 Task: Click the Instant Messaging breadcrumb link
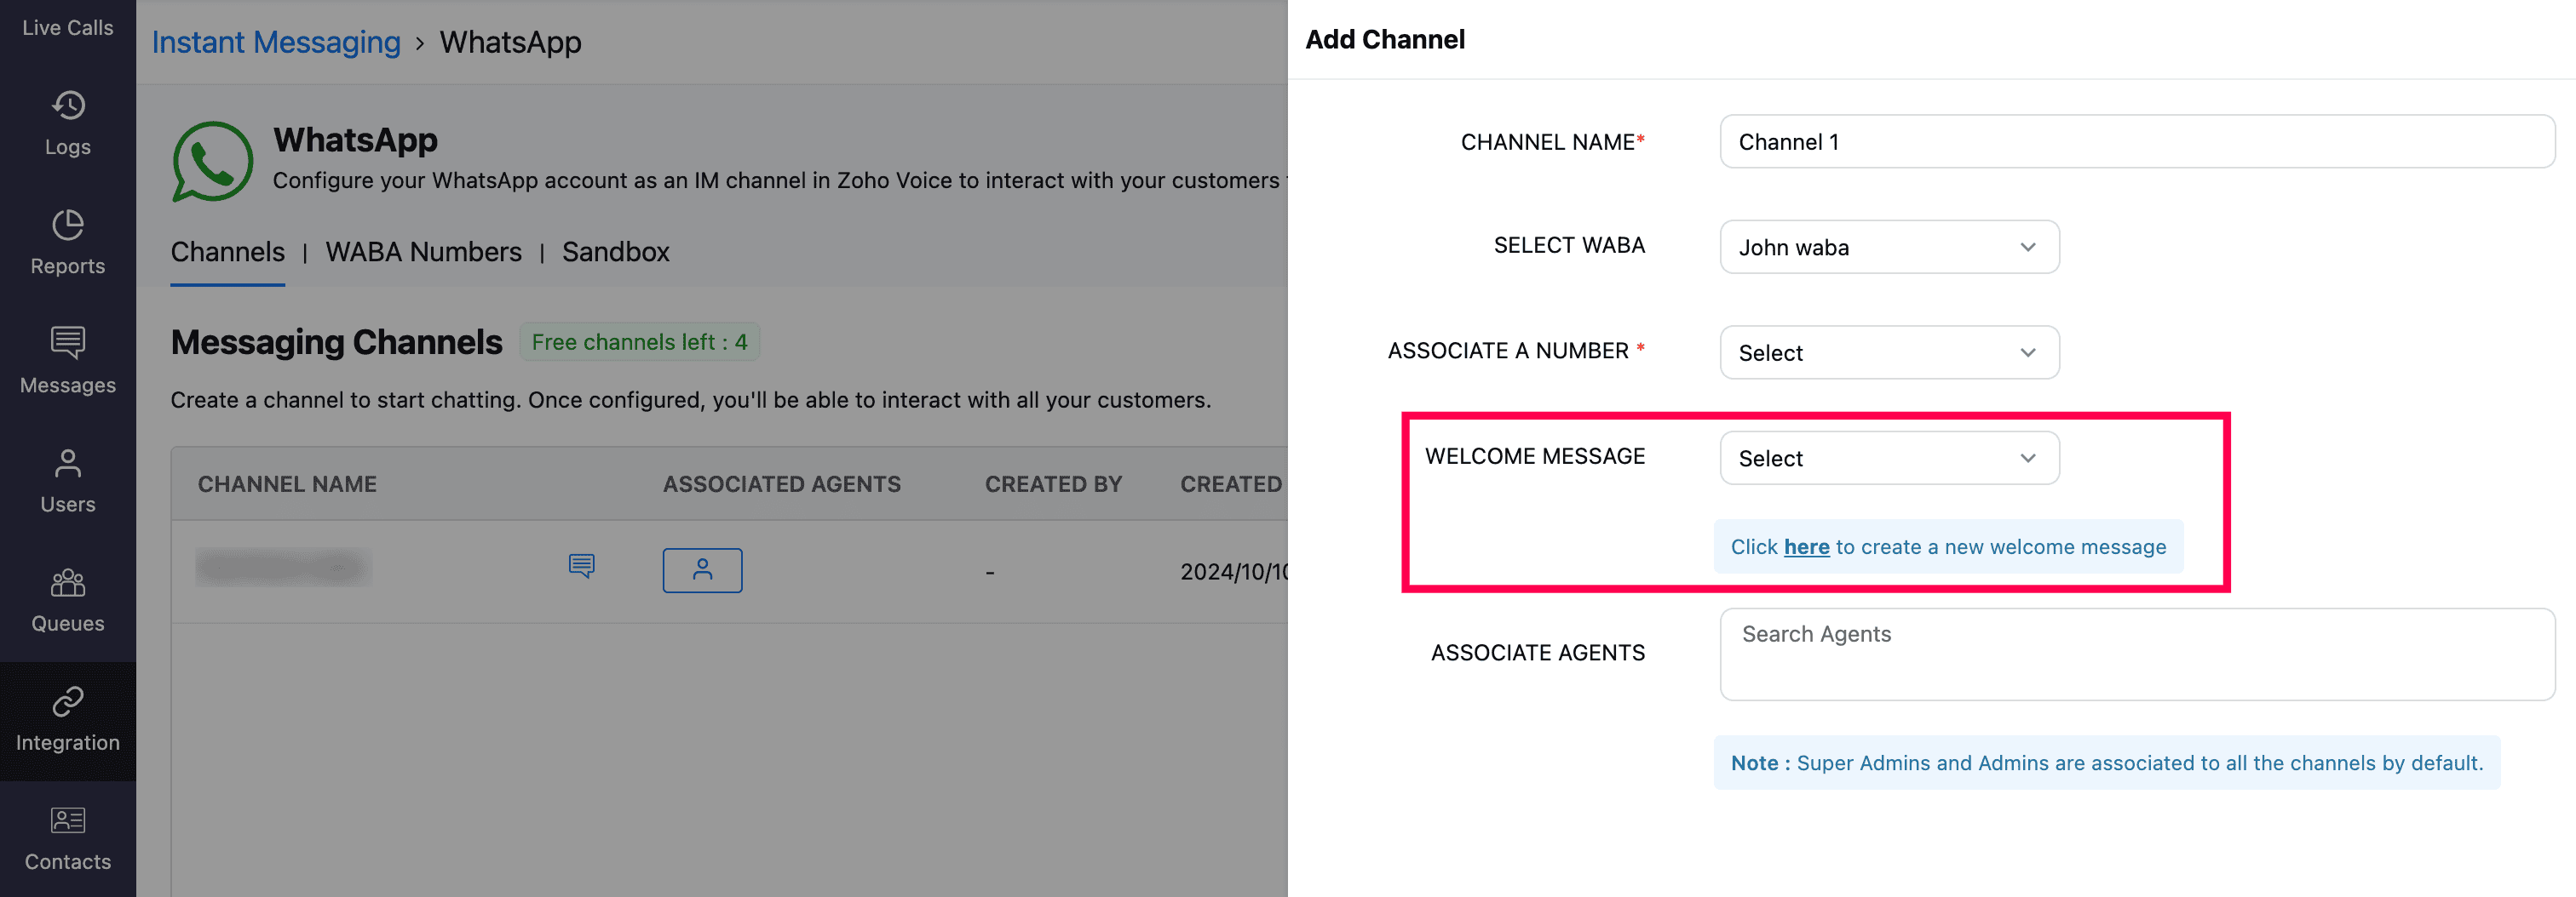point(276,42)
